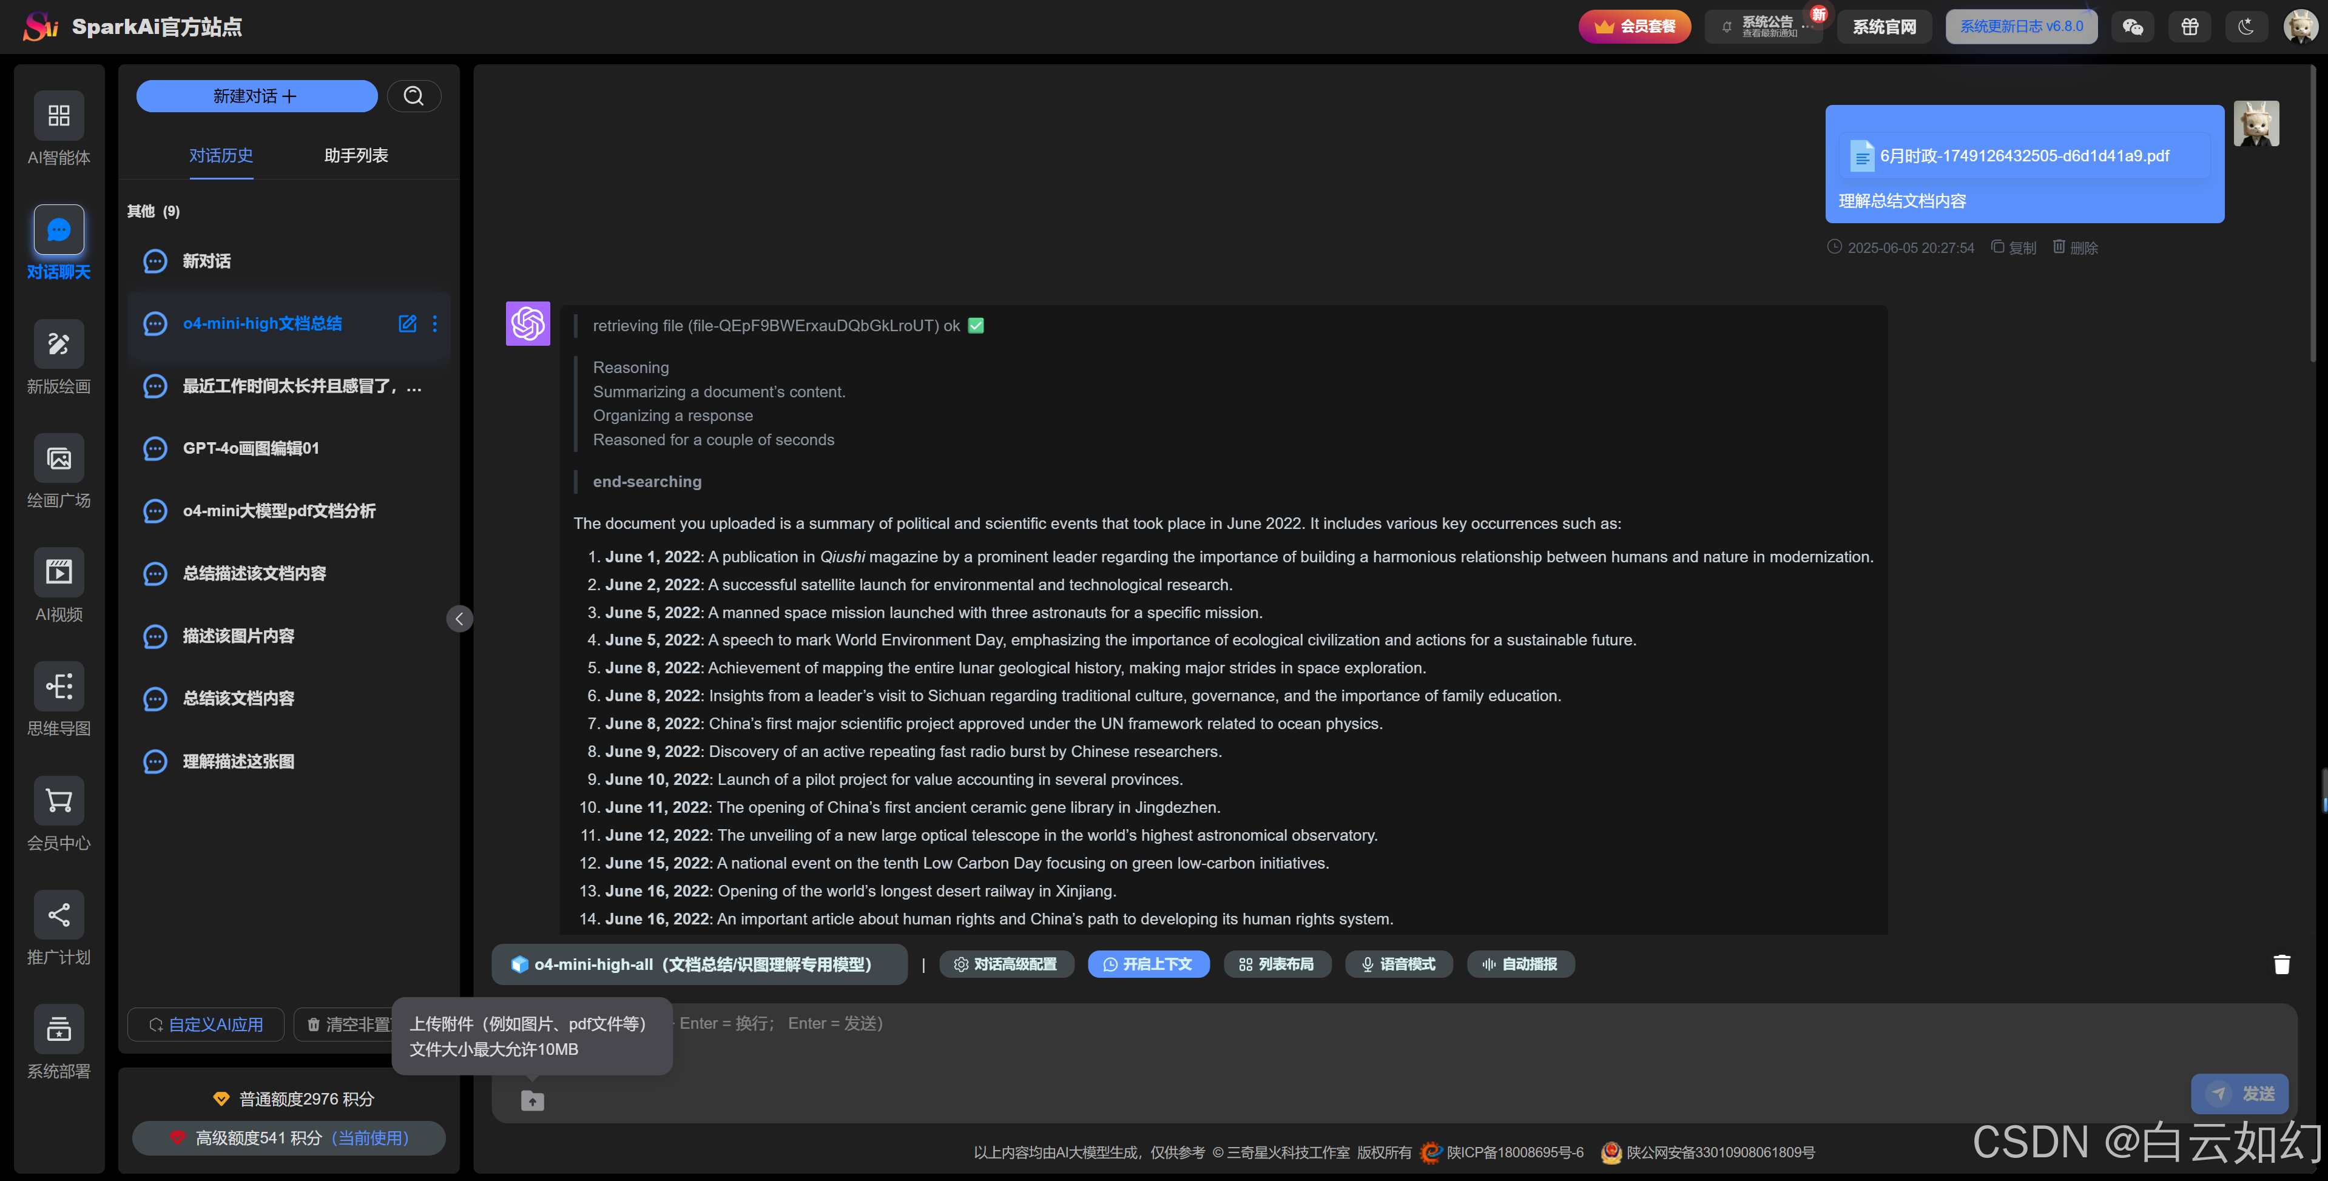Click the upload attachment folder icon
This screenshot has width=2328, height=1181.
(532, 1100)
